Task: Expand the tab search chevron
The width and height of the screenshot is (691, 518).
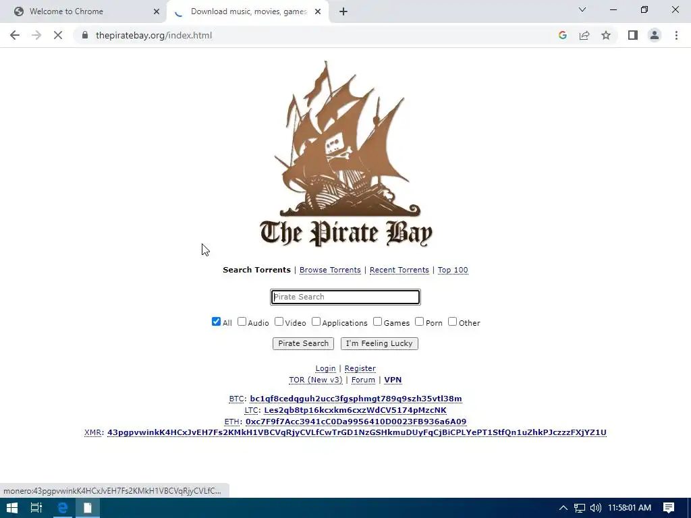Action: pos(582,9)
